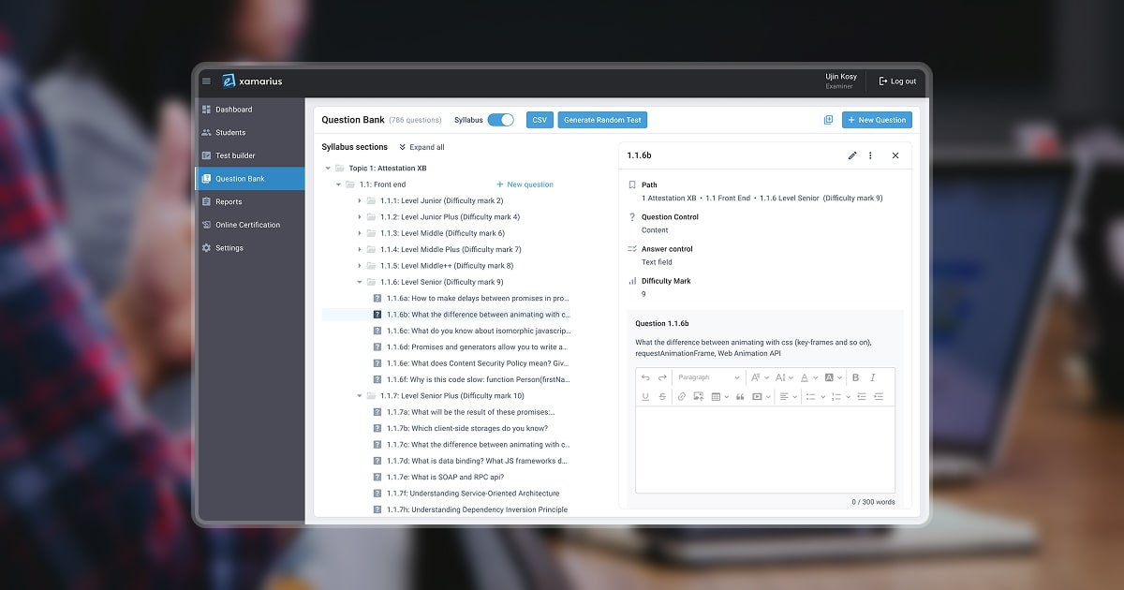Toggle the Syllabus switch off
Image resolution: width=1124 pixels, height=590 pixels.
click(501, 120)
